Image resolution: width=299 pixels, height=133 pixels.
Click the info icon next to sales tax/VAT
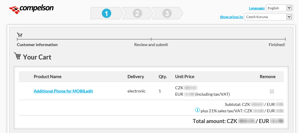click(198, 110)
